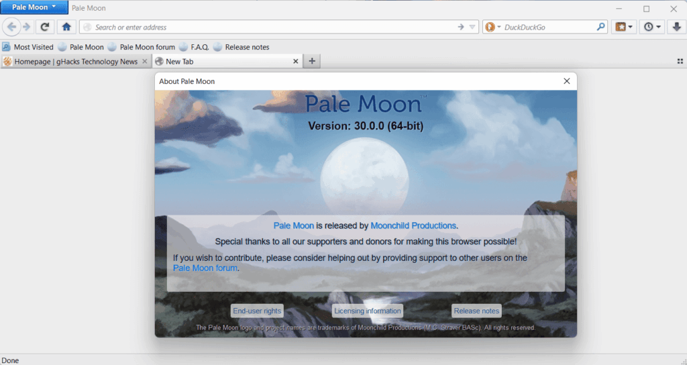The width and height of the screenshot is (687, 365).
Task: Expand the address bar history dropdown
Action: [472, 27]
